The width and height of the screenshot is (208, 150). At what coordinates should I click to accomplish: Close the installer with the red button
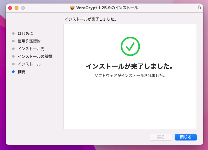point(10,8)
